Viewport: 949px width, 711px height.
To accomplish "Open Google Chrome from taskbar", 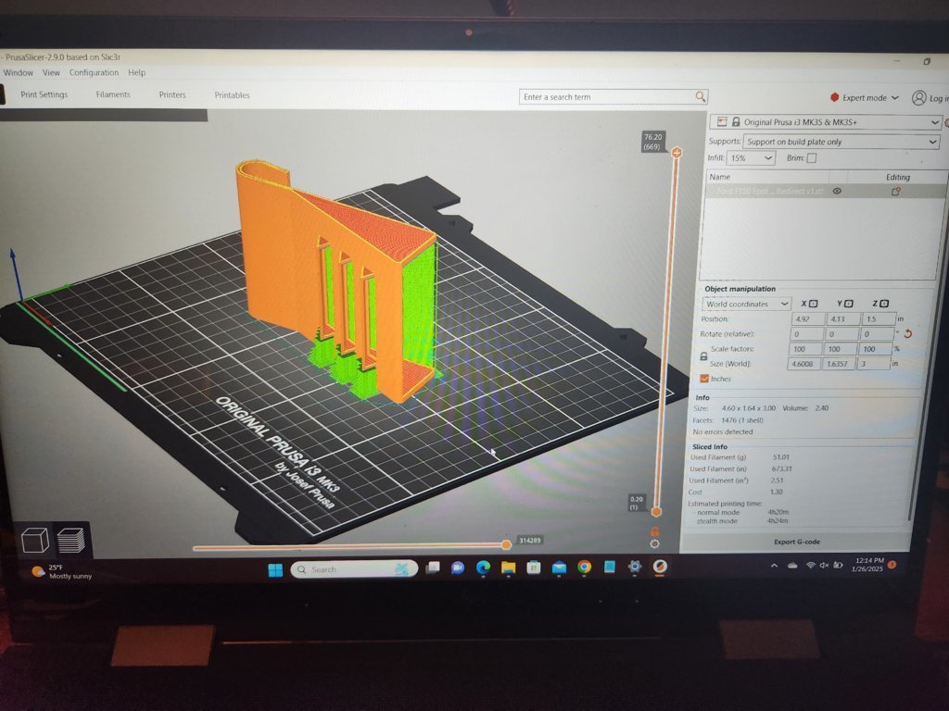I will 584,567.
